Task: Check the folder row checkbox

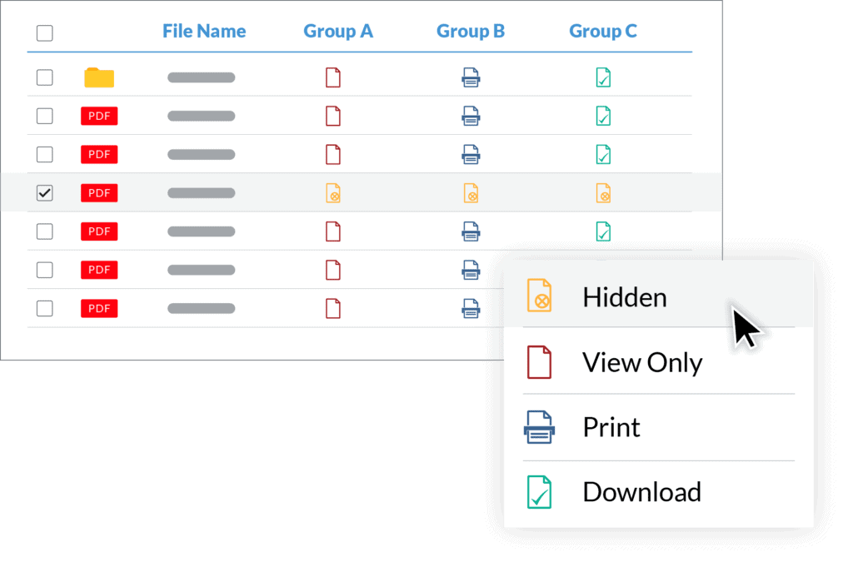Action: pyautogui.click(x=45, y=77)
